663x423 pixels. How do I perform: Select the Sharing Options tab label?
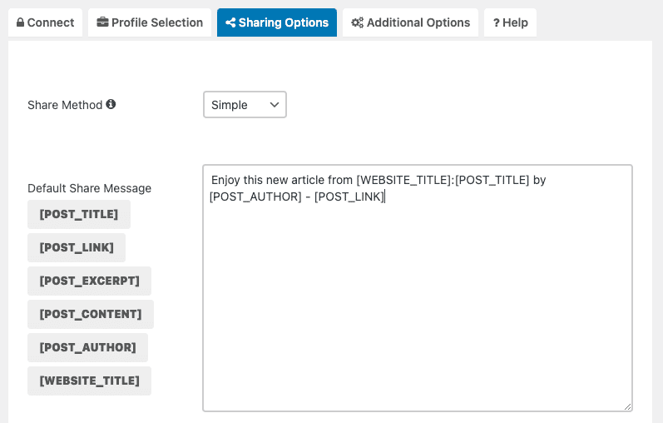tap(284, 22)
